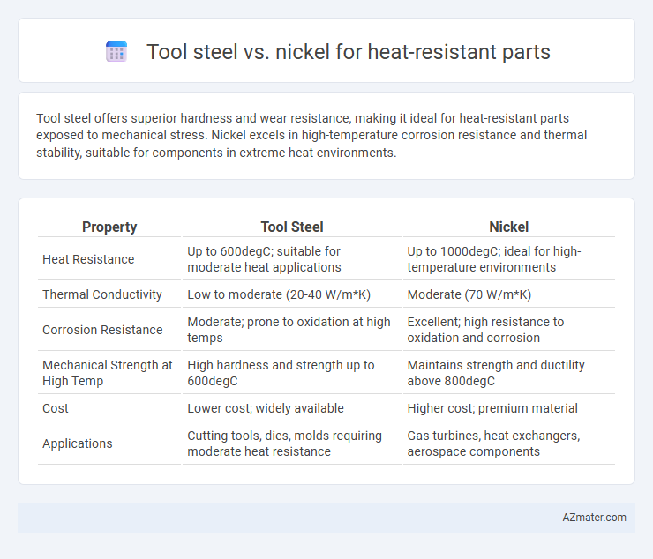
Task: Click the 'Corrosion Resistance' row label
Action: [102, 330]
